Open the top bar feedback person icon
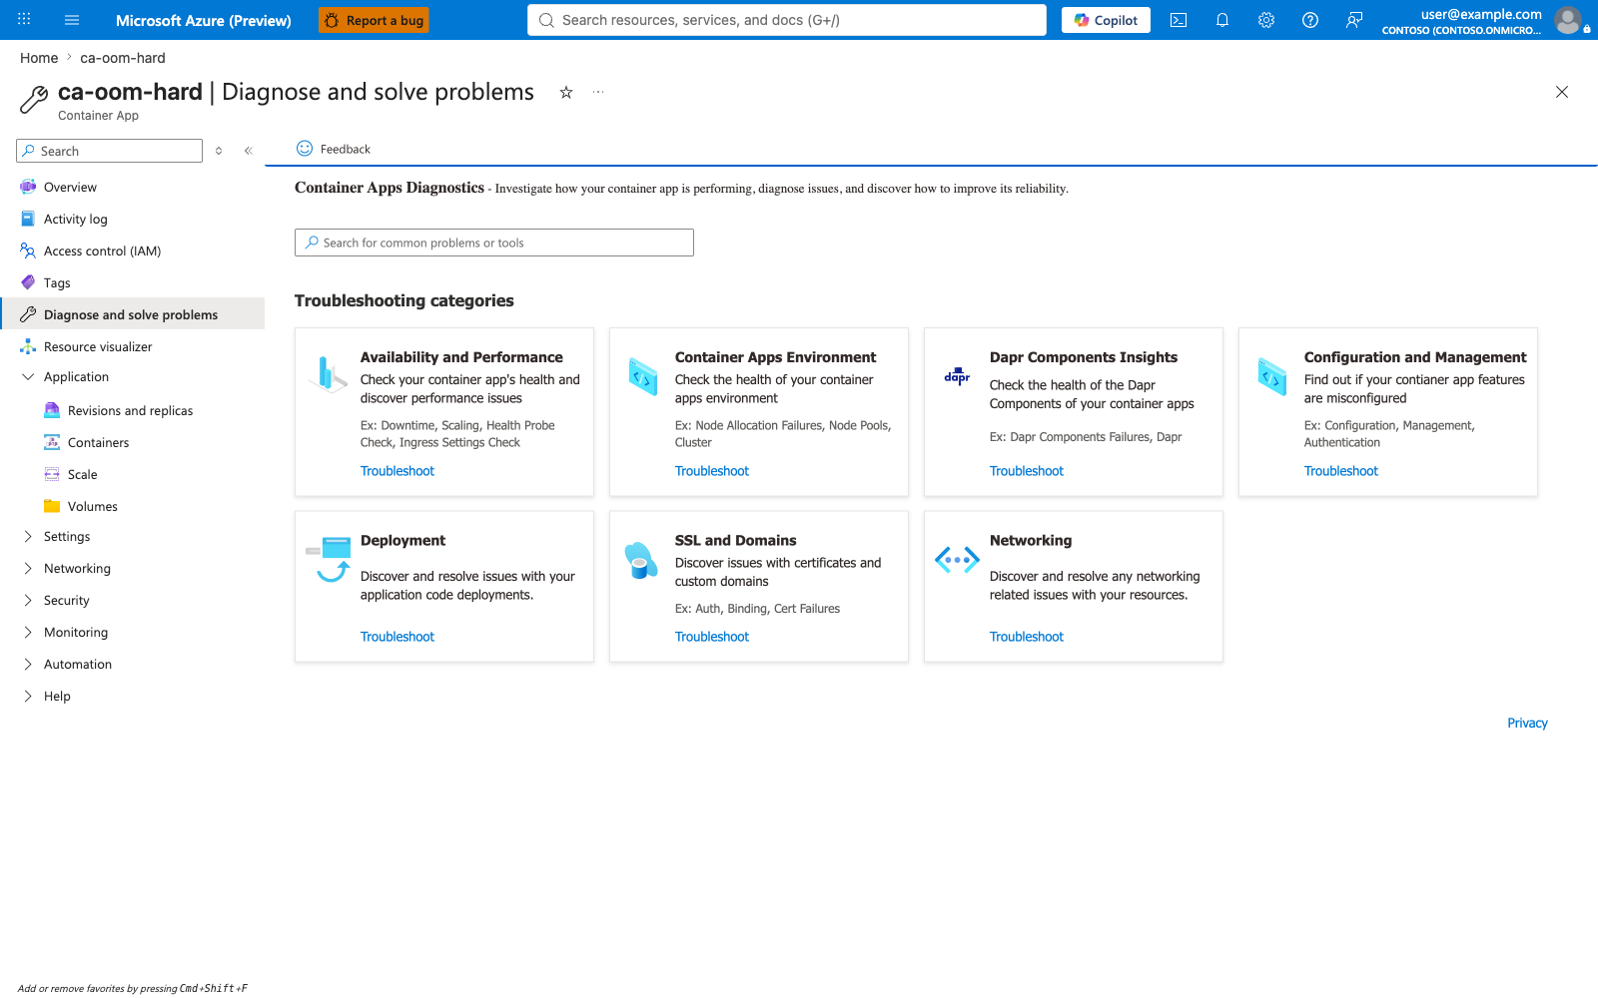The width and height of the screenshot is (1598, 998). 1354,20
